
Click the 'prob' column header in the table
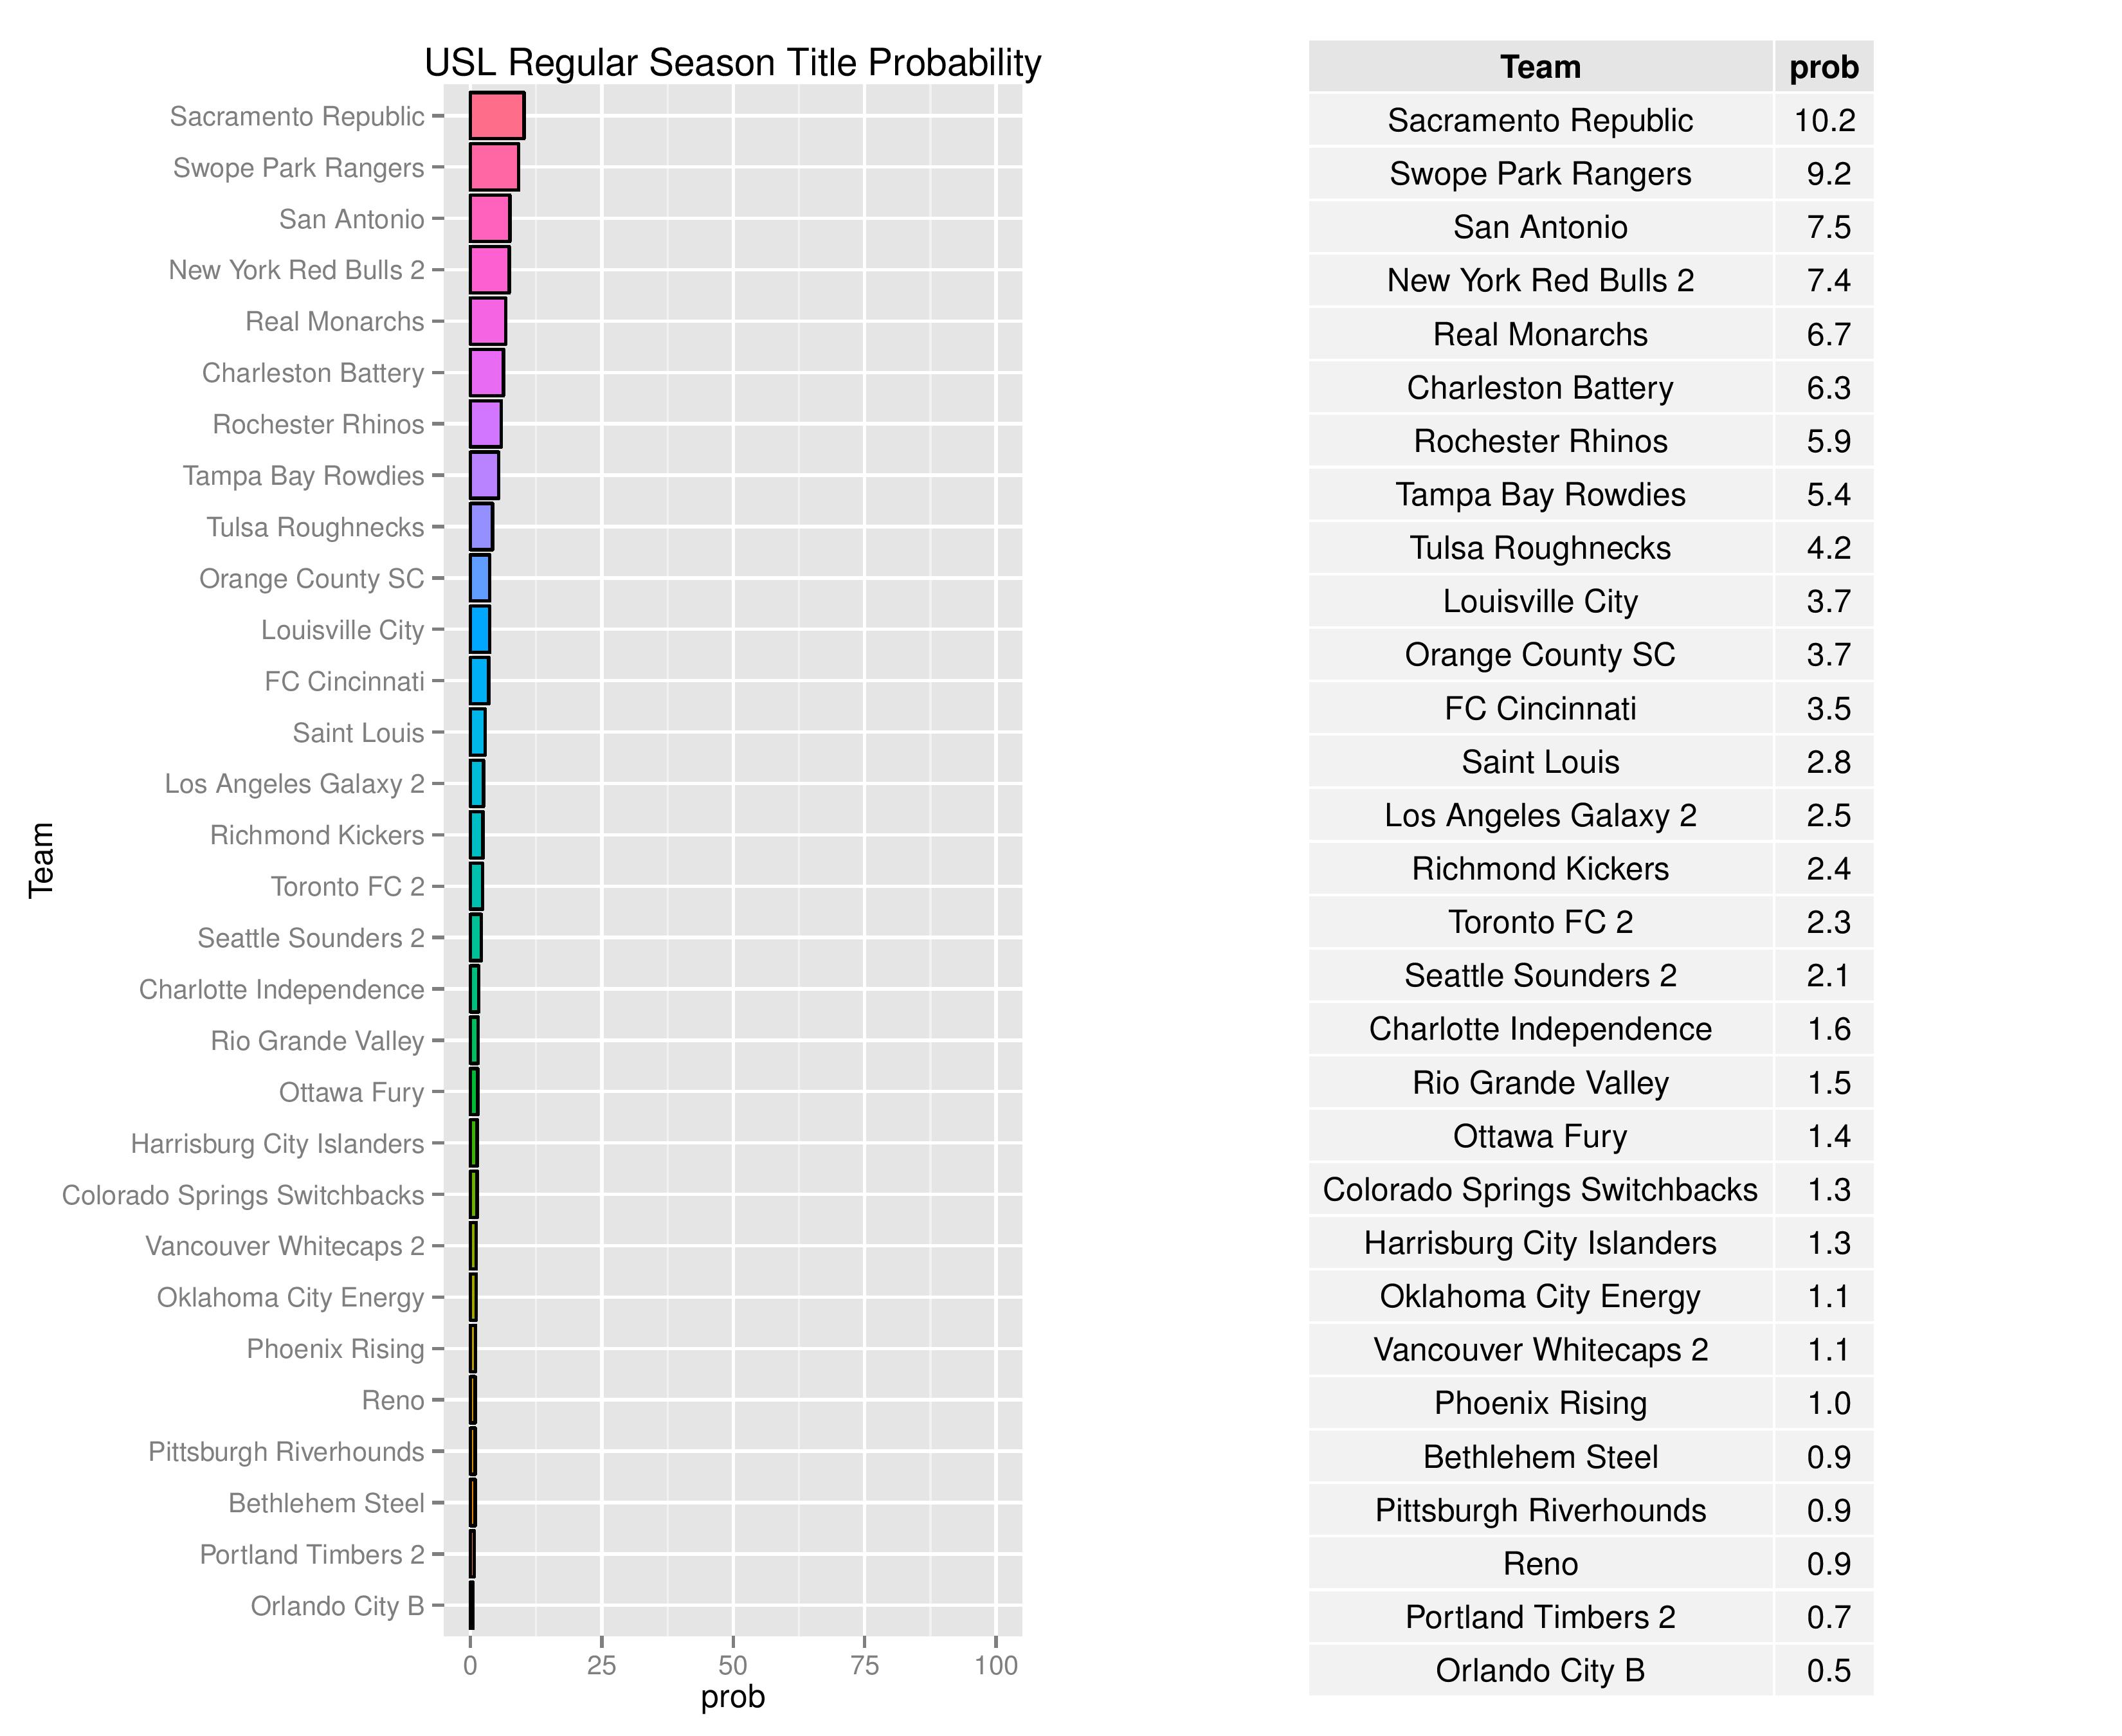pos(1823,67)
